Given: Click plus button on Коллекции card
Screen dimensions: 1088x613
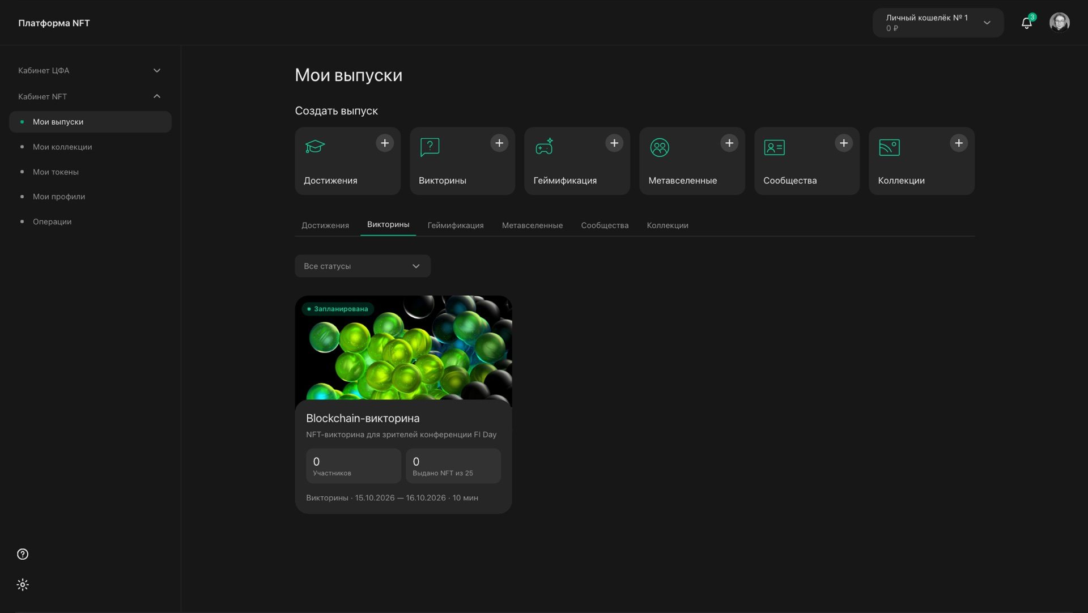Looking at the screenshot, I should 959,143.
